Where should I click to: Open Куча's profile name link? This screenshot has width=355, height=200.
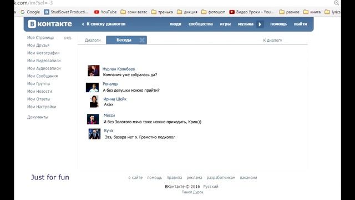tap(108, 131)
